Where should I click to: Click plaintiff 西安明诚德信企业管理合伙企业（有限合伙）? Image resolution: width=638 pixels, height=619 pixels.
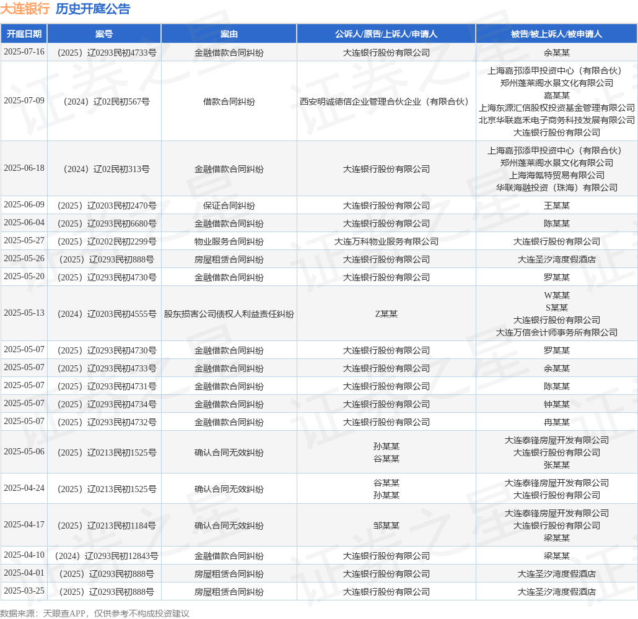(386, 102)
